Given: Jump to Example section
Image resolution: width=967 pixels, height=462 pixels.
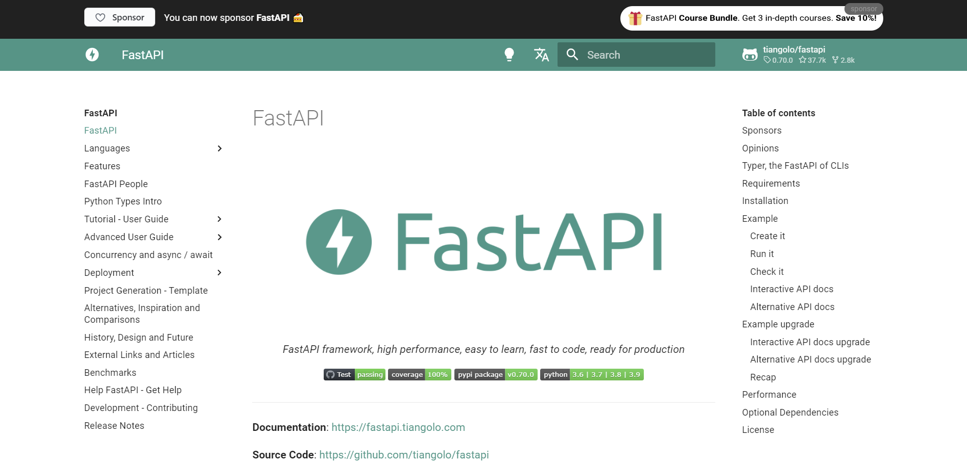Looking at the screenshot, I should [760, 219].
